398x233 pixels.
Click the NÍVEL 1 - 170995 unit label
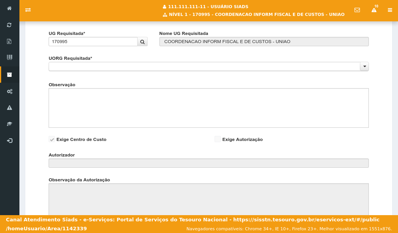(254, 15)
